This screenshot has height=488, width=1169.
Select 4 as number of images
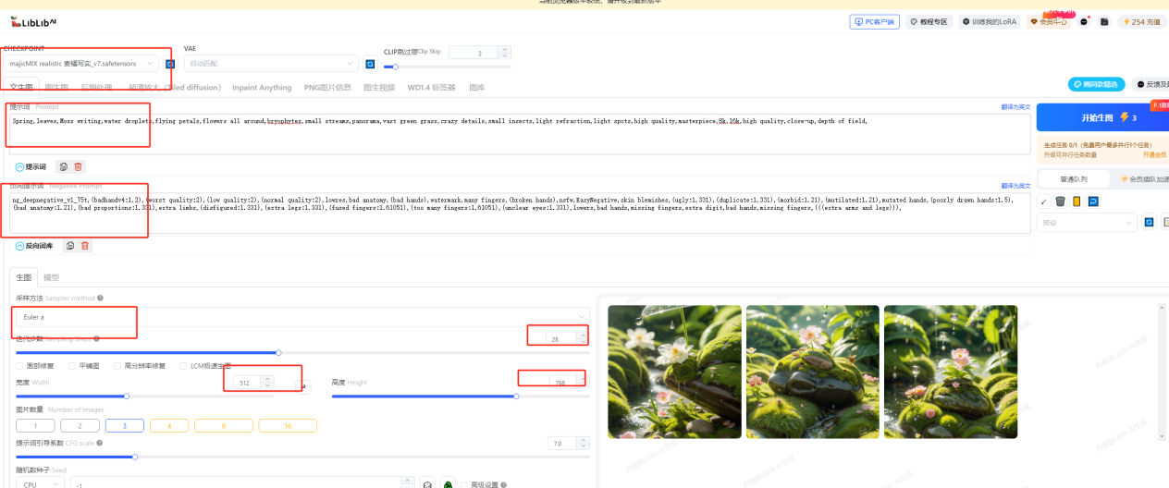coord(169,426)
